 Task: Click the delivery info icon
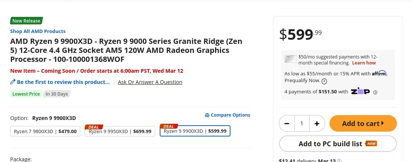(x=339, y=160)
